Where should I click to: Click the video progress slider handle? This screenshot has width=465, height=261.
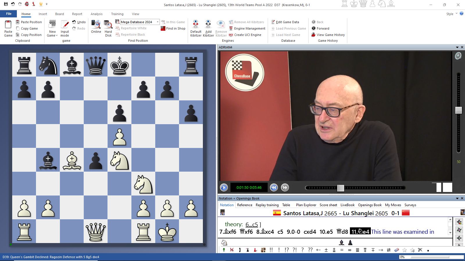341,188
